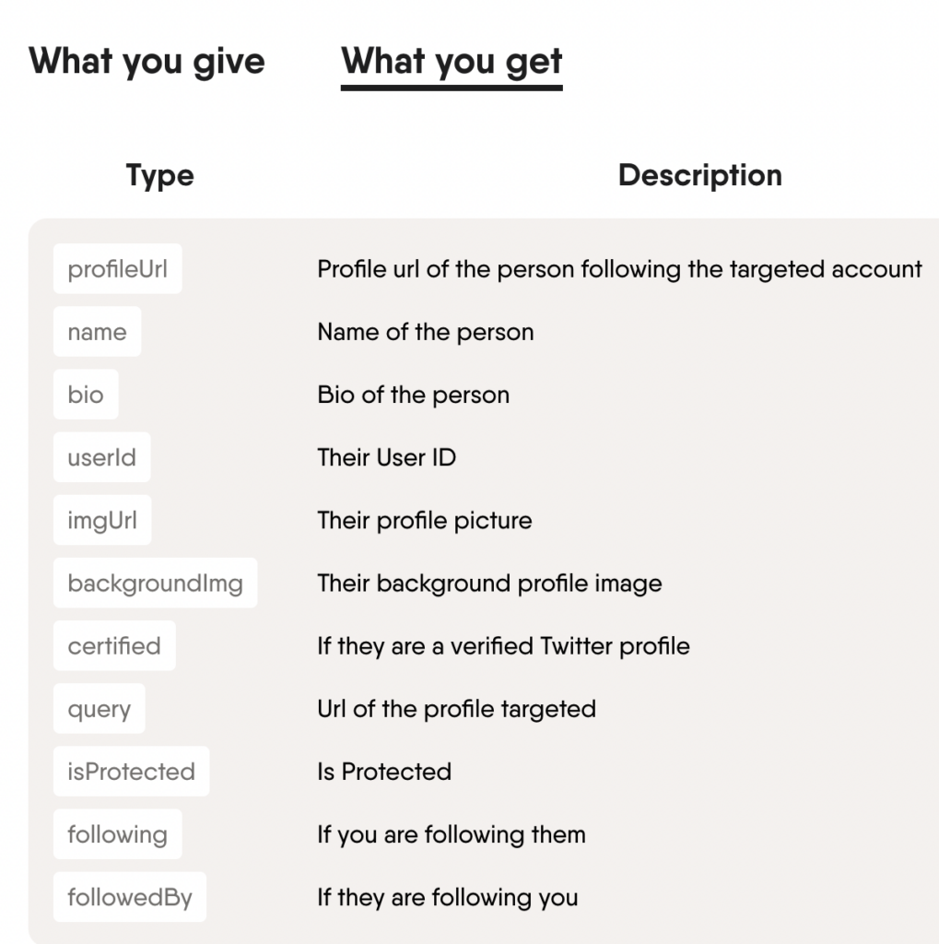Select the "If they are following you" description
The height and width of the screenshot is (944, 939).
click(446, 897)
